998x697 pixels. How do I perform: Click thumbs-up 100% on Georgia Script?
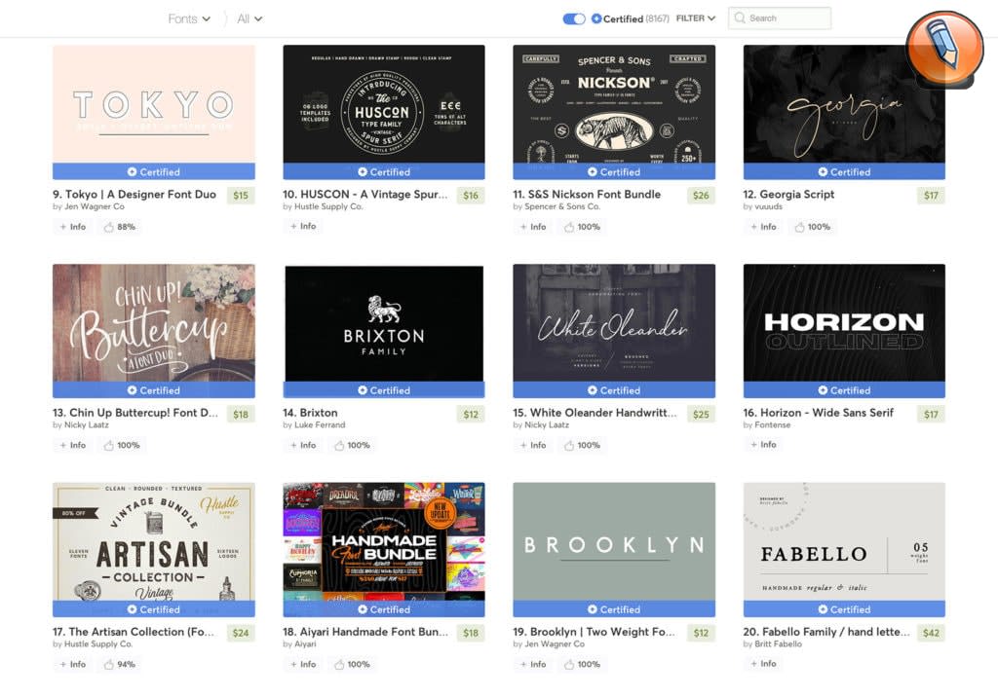(x=812, y=227)
